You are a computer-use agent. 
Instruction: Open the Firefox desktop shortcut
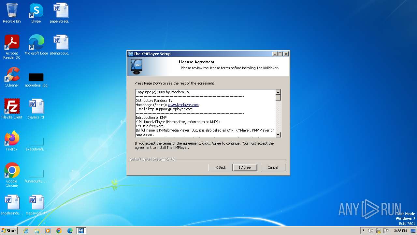pos(12,141)
